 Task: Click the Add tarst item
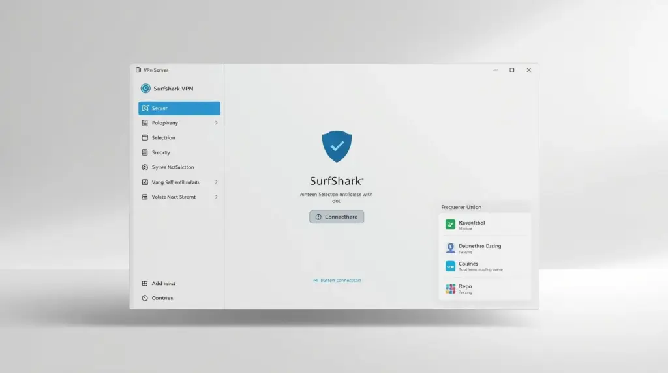coord(179,283)
